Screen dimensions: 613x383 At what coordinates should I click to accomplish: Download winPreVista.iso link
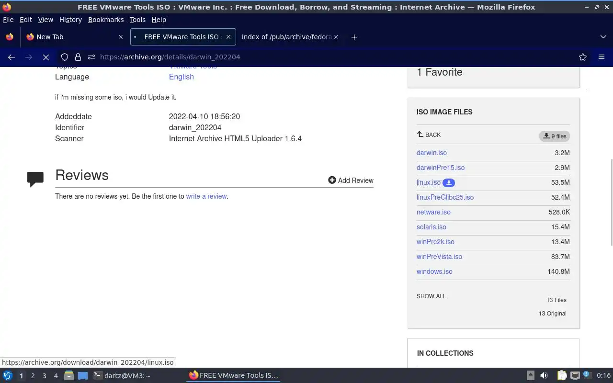439,257
